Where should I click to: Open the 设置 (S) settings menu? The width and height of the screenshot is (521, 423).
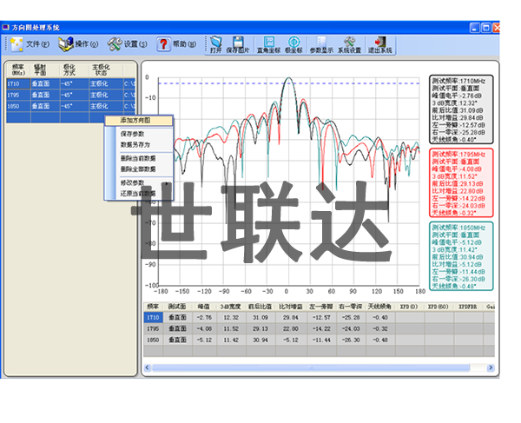[135, 43]
